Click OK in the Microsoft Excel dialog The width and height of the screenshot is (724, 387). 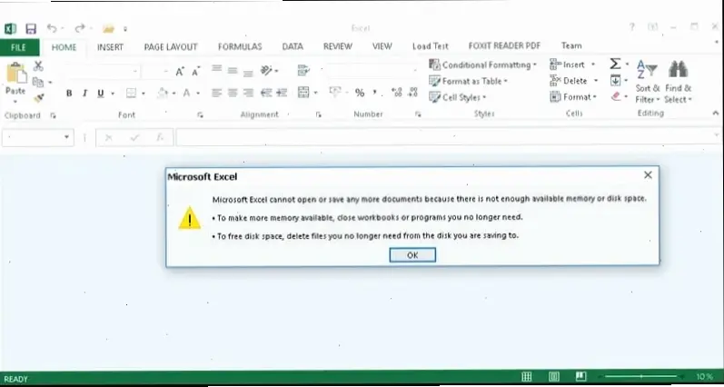(412, 255)
